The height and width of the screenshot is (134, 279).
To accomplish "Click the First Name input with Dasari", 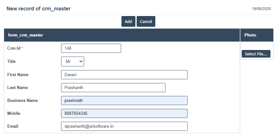I will click(x=124, y=75).
